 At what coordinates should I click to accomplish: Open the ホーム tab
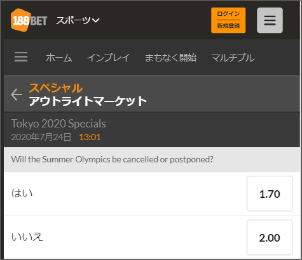(59, 58)
